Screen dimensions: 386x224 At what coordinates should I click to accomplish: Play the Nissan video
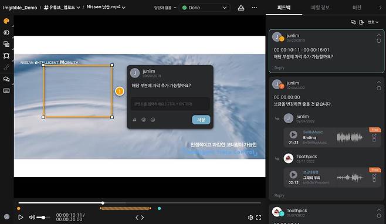click(x=21, y=218)
